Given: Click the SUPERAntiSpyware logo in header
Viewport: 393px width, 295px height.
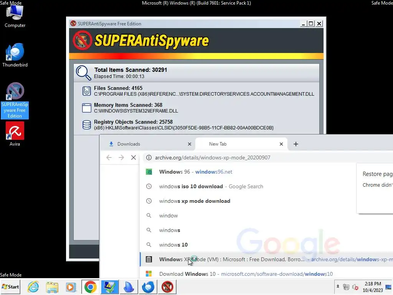Looking at the screenshot, I should (141, 40).
